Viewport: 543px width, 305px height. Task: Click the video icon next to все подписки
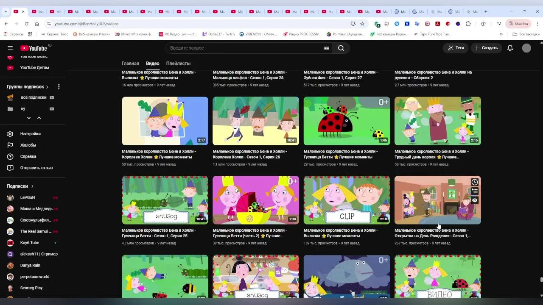[52, 97]
